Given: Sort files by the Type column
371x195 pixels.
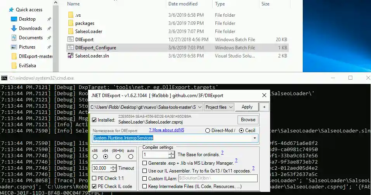Looking at the screenshot, I should [x=220, y=4].
